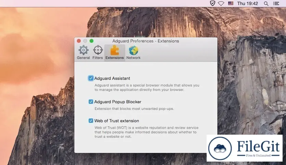Image resolution: width=286 pixels, height=165 pixels.
Task: Click the Adguard Popup Blocker label text
Action: coord(118,102)
